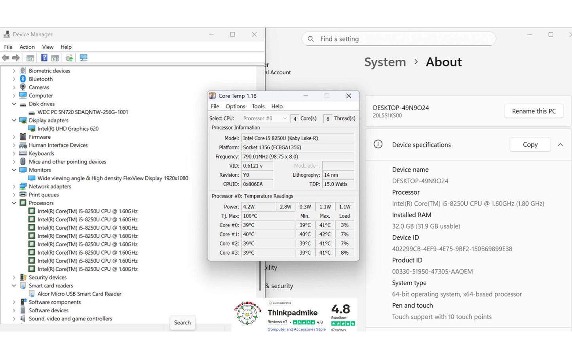The image size is (572, 359).
Task: Select WDC PC SN720 disk drive entry
Action: (82, 112)
